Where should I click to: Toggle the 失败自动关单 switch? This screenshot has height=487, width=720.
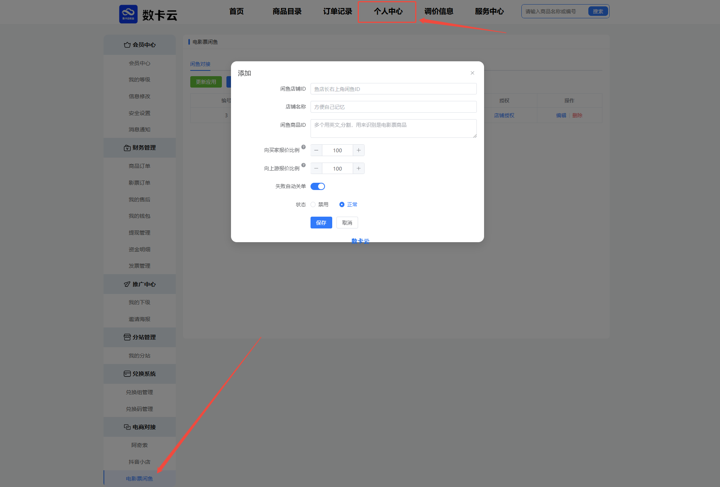(x=318, y=187)
